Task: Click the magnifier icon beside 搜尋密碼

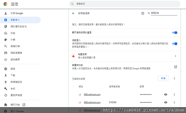Action: pyautogui.click(x=149, y=13)
